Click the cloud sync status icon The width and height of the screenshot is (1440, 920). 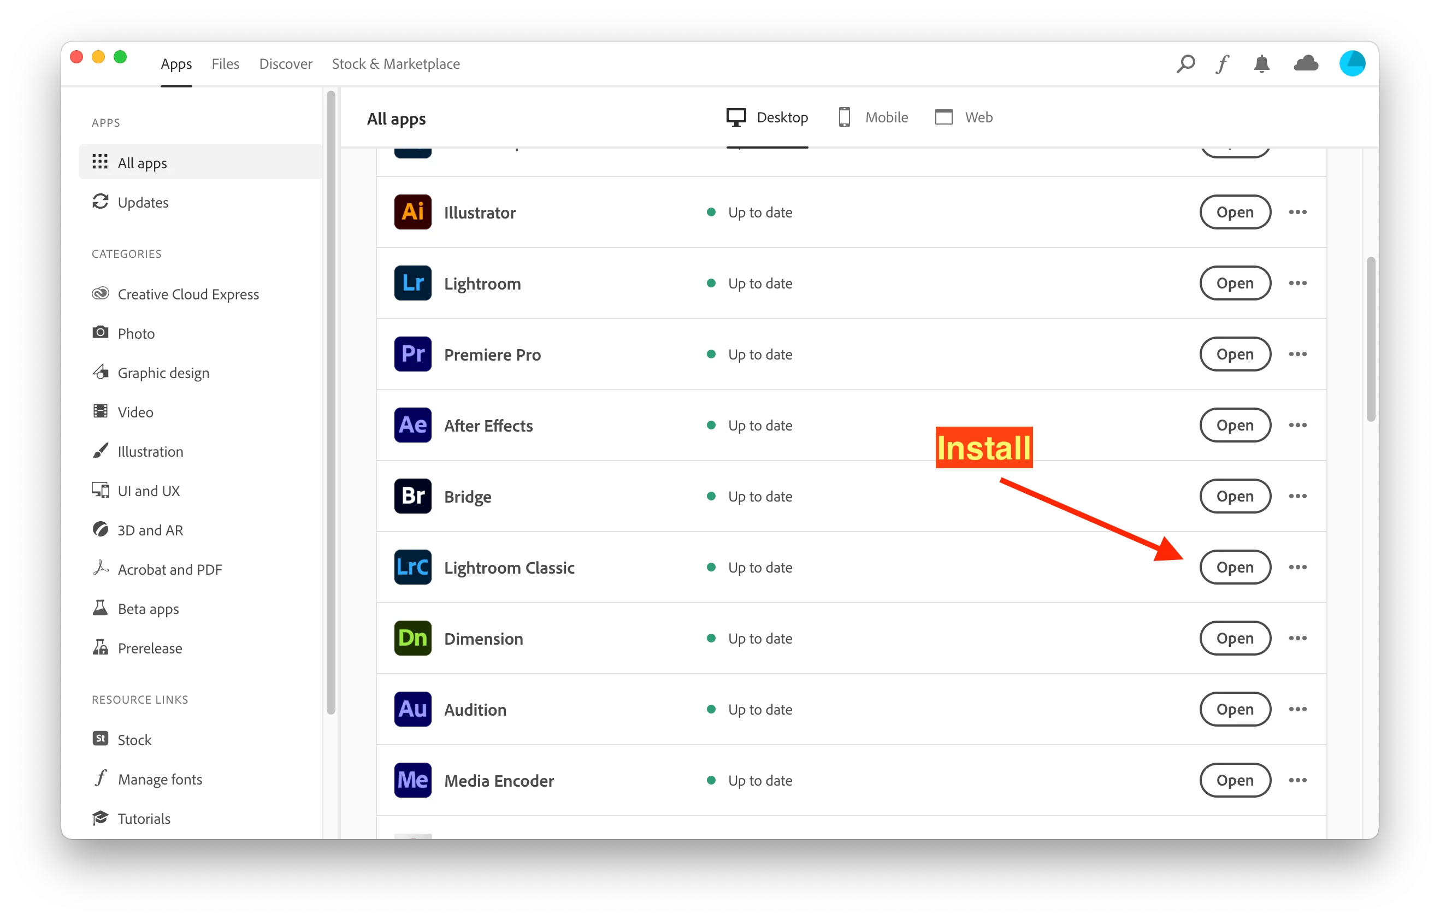[x=1306, y=63]
